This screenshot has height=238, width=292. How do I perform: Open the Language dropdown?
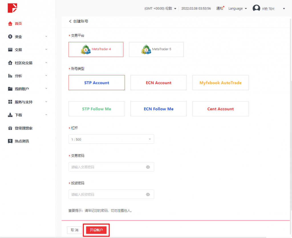(238, 9)
